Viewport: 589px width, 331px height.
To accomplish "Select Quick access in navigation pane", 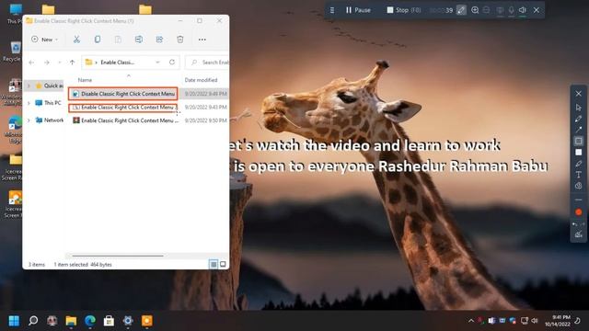I will click(x=49, y=86).
